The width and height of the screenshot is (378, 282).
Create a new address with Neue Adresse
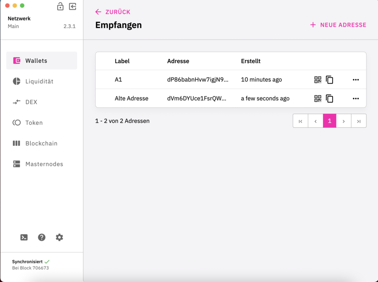pos(338,25)
